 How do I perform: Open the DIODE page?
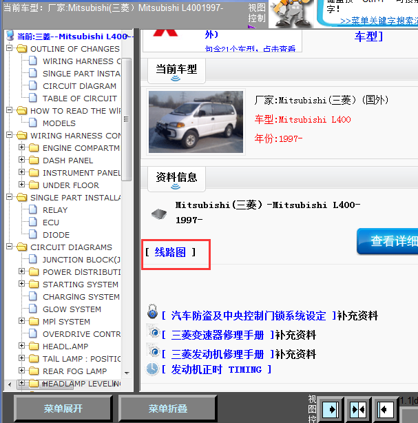(56, 235)
